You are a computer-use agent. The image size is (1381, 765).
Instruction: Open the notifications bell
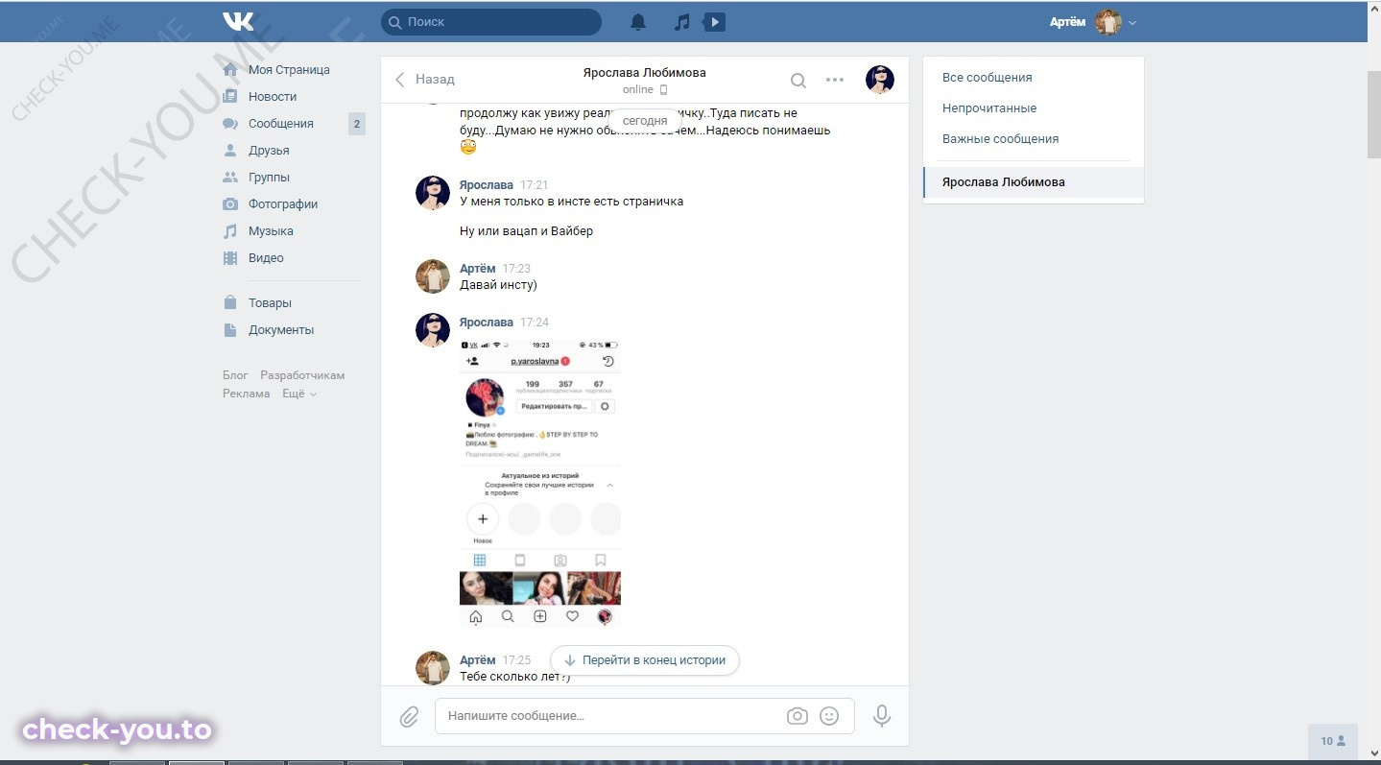pyautogui.click(x=638, y=22)
